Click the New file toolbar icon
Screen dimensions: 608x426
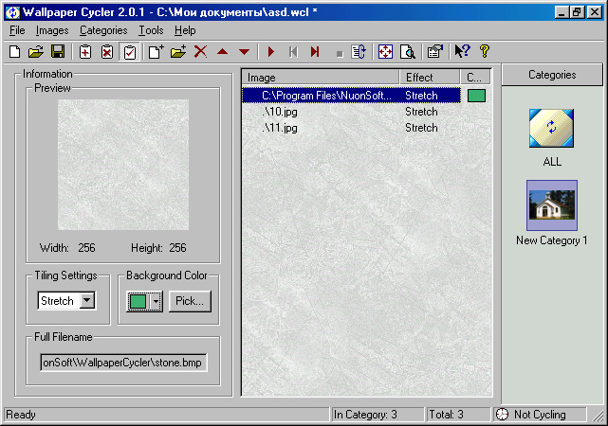pos(14,52)
